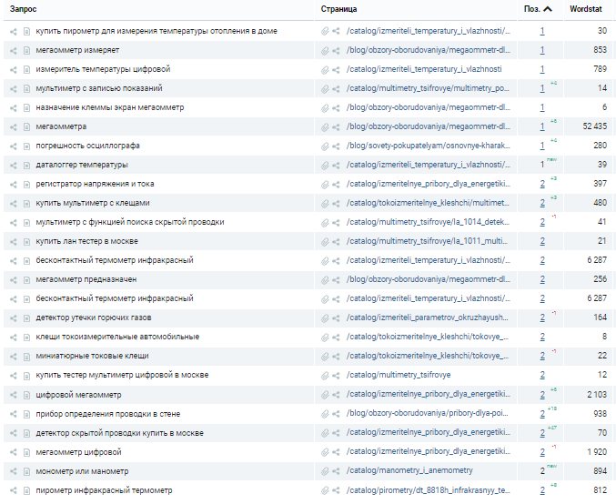This screenshot has width=616, height=504.
Task: Click document icon for query регистратор напряжения и тока
Action: 26,185
